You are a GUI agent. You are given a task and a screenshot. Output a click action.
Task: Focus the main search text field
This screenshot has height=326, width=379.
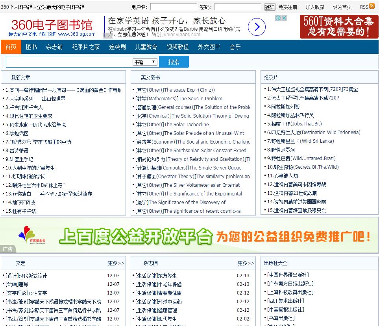69,62
